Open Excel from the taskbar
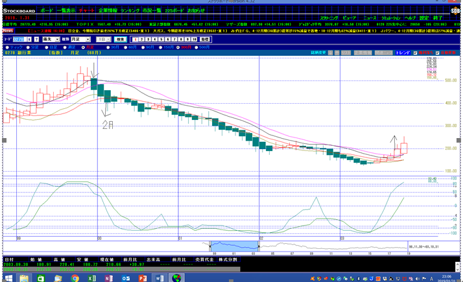The width and height of the screenshot is (463, 282). click(92, 278)
